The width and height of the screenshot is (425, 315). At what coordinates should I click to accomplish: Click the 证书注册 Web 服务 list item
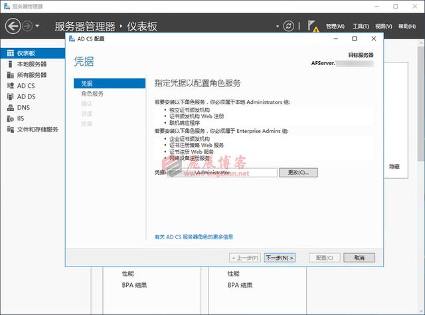click(191, 152)
